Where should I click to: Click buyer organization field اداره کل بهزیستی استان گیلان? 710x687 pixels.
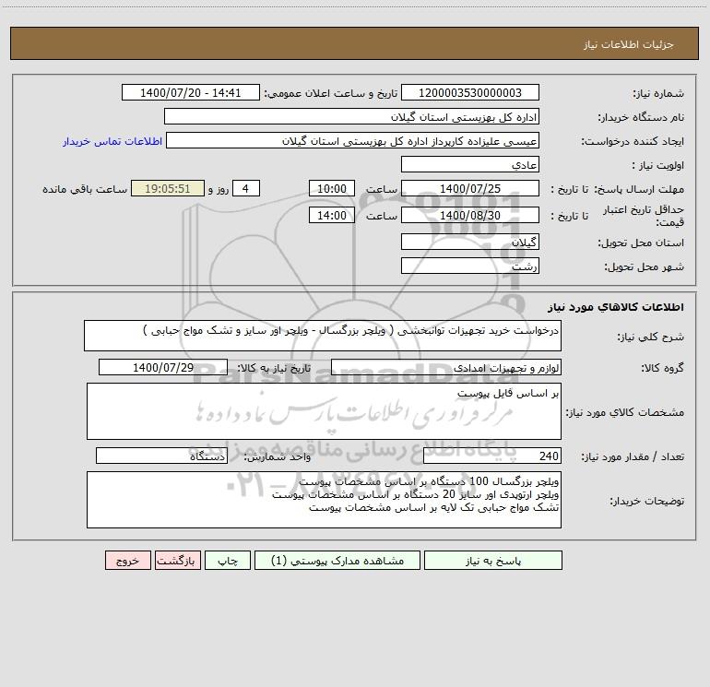coord(351,116)
